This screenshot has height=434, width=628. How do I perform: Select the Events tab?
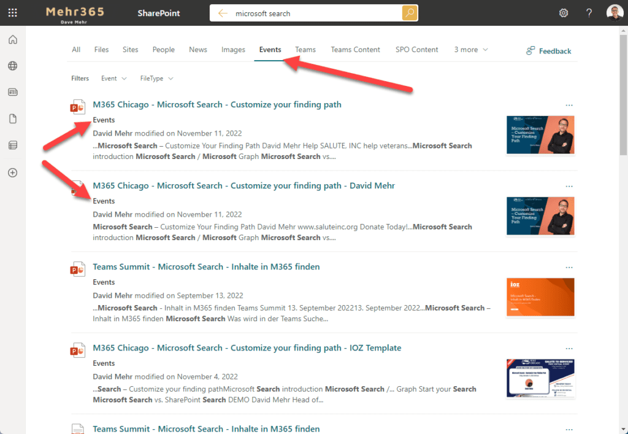point(270,50)
